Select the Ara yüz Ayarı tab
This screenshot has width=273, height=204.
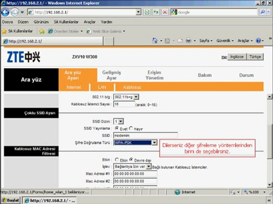73,75
